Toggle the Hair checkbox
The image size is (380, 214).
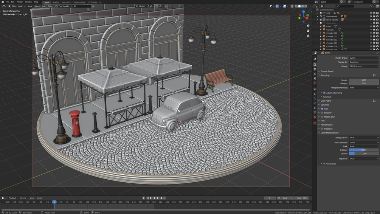(x=322, y=109)
